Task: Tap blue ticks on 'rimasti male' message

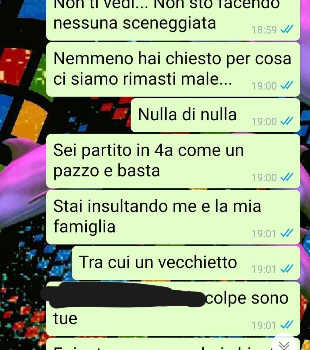Action: (x=286, y=86)
